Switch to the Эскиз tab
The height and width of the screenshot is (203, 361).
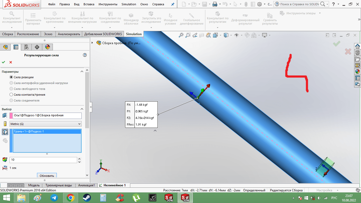pyautogui.click(x=48, y=34)
